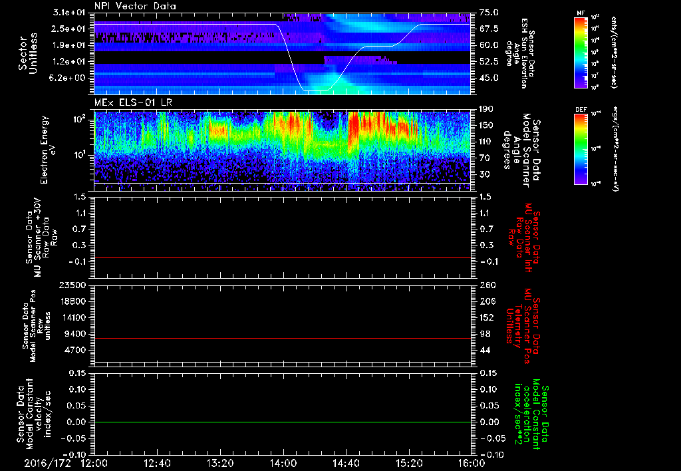Select the 14:00 time axis tick label
Screen dimensions: 681x471
(283, 463)
